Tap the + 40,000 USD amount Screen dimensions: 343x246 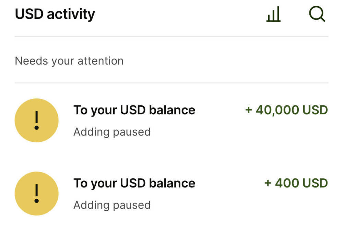click(x=286, y=110)
